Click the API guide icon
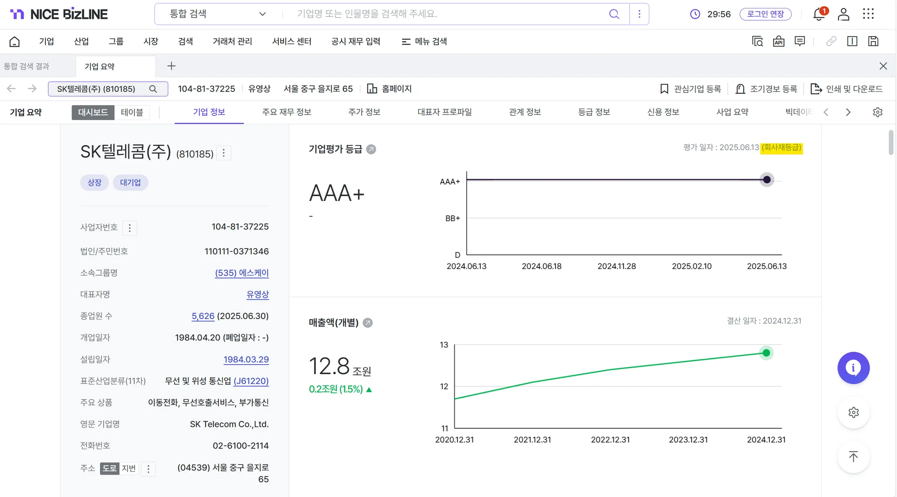The width and height of the screenshot is (897, 497). click(778, 41)
